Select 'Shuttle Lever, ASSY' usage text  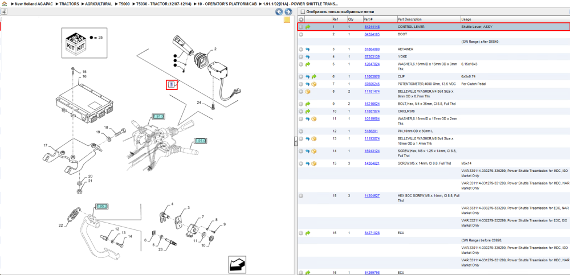[x=477, y=27]
